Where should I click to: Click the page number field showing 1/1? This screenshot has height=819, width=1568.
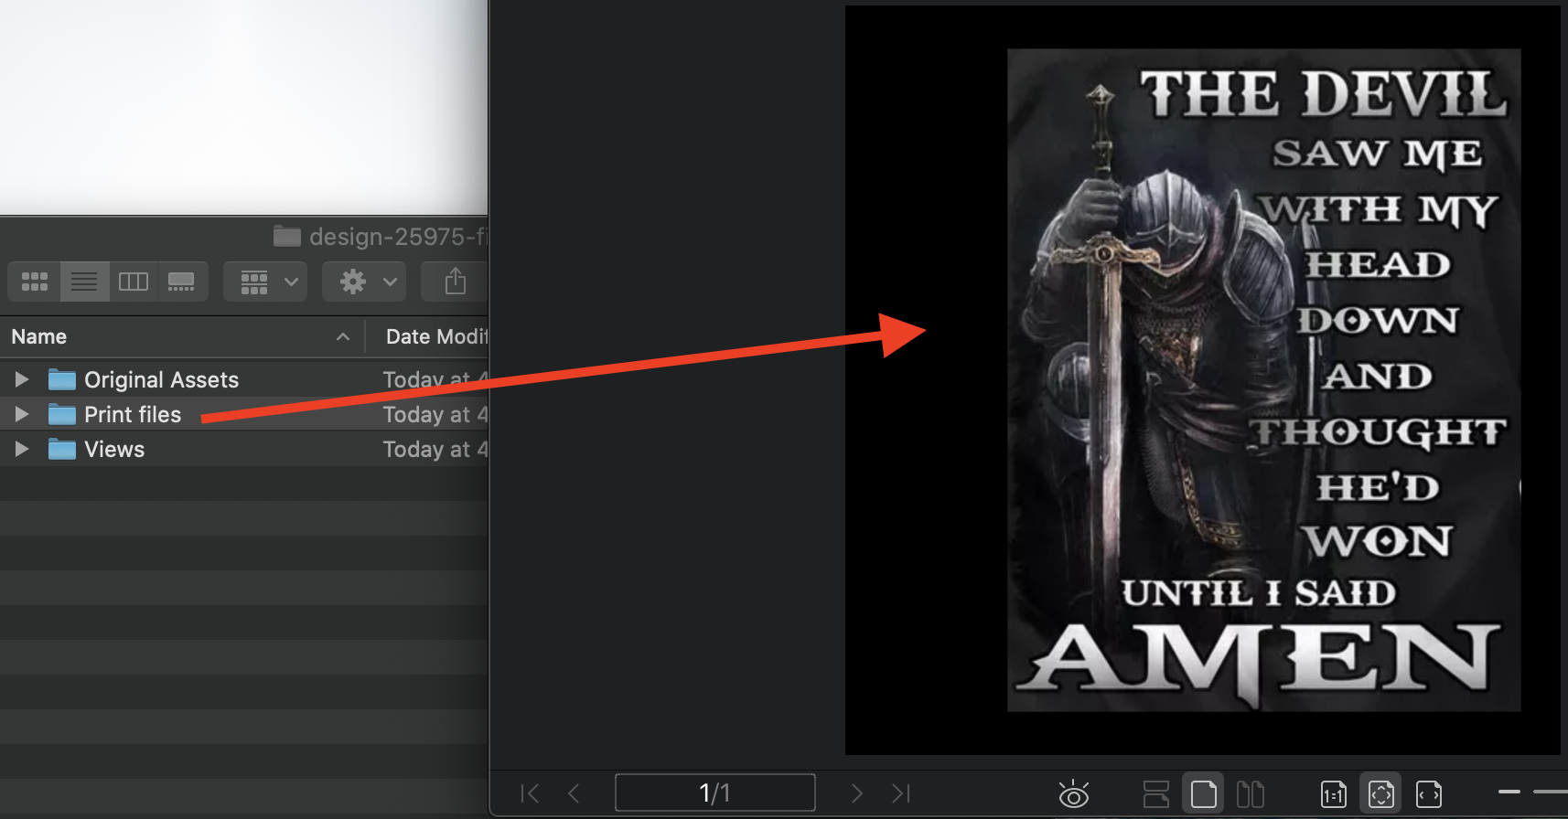coord(715,792)
